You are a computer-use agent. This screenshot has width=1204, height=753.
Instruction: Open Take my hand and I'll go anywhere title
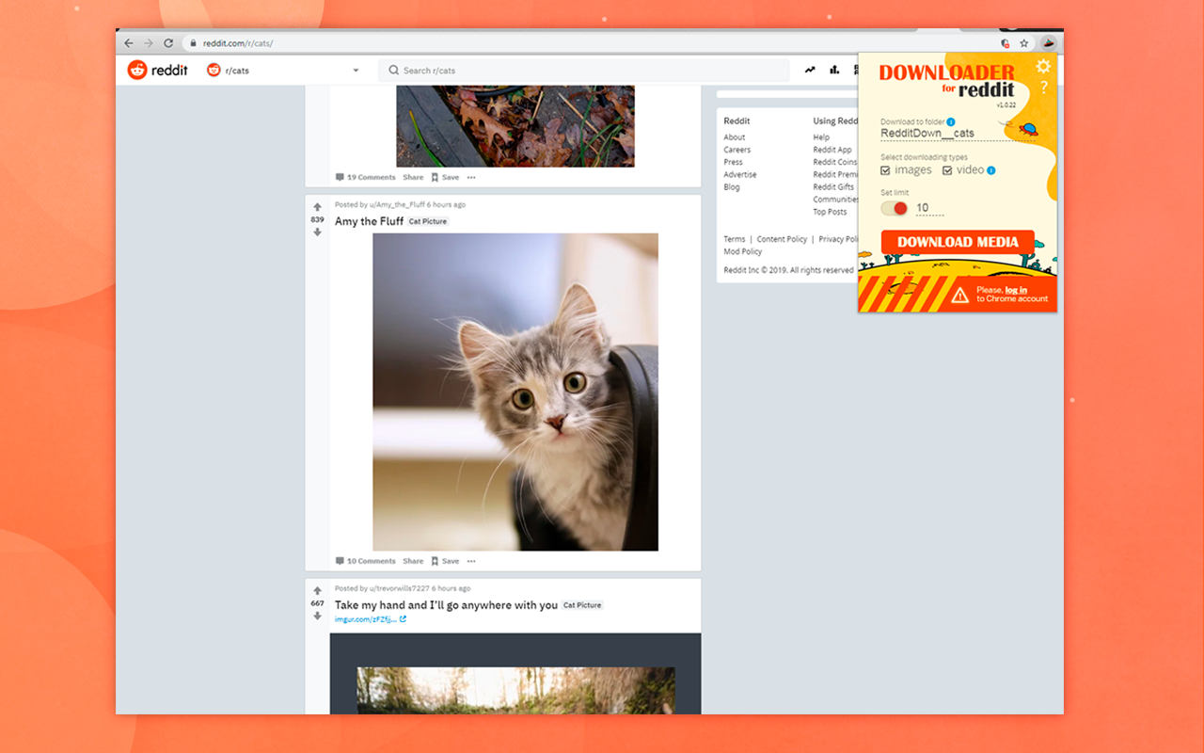446,605
